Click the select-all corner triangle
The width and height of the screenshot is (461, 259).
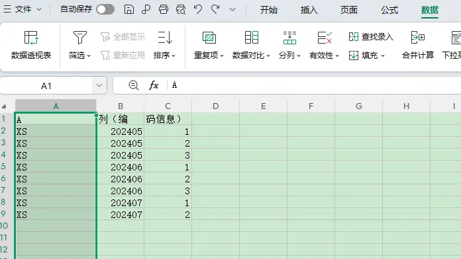click(x=4, y=106)
